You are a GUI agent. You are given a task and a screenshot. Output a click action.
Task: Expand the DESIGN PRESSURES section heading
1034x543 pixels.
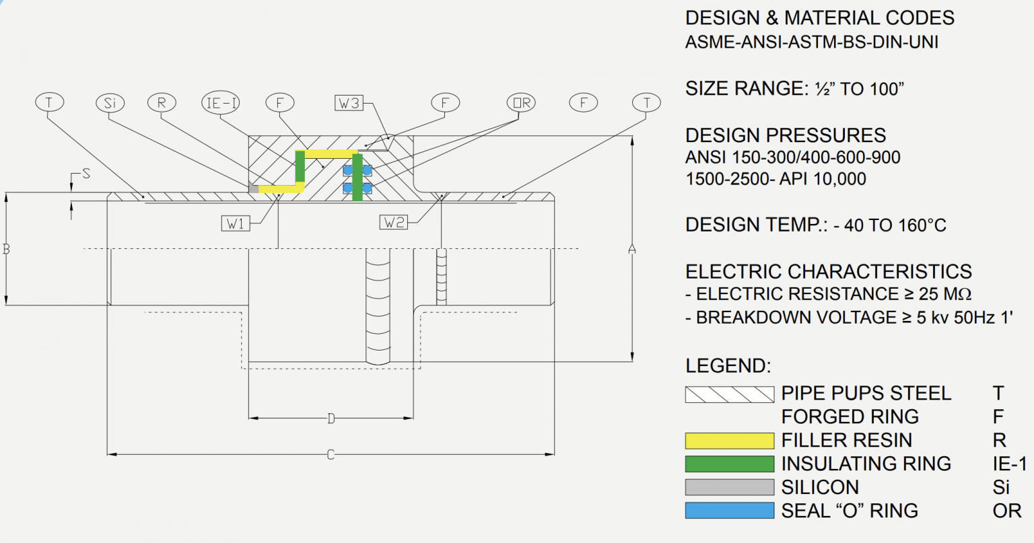point(786,135)
